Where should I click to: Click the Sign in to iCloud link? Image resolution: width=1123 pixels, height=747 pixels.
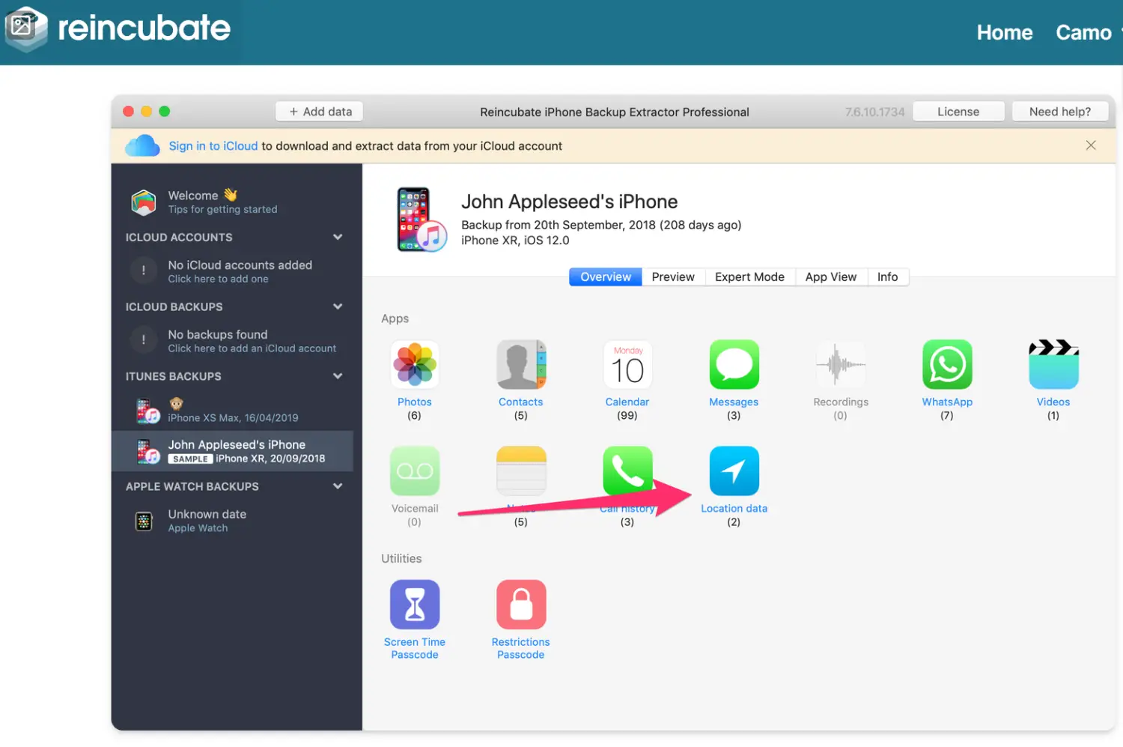(x=213, y=146)
